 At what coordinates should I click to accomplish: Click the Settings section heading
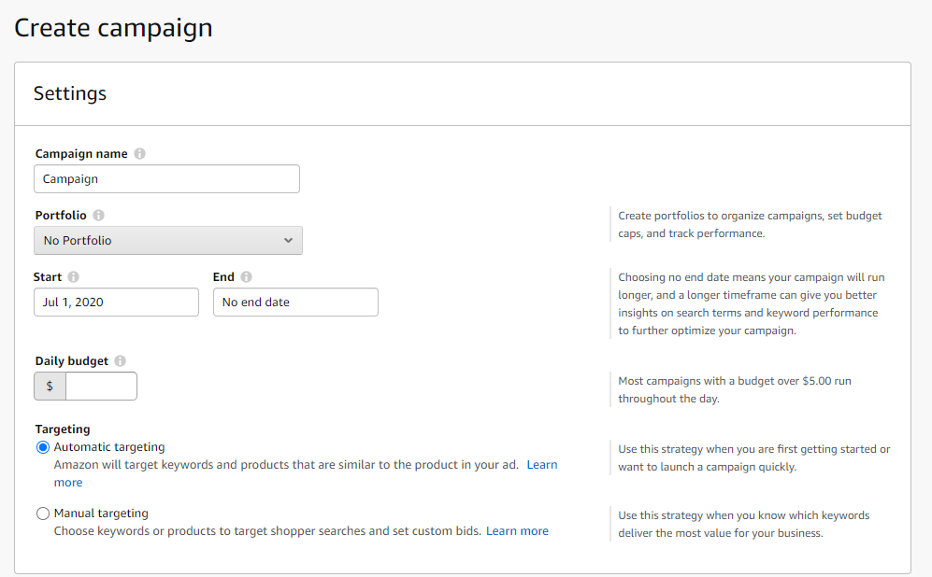pyautogui.click(x=70, y=93)
